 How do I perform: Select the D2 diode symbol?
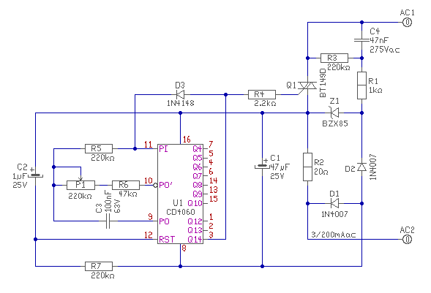361,167
